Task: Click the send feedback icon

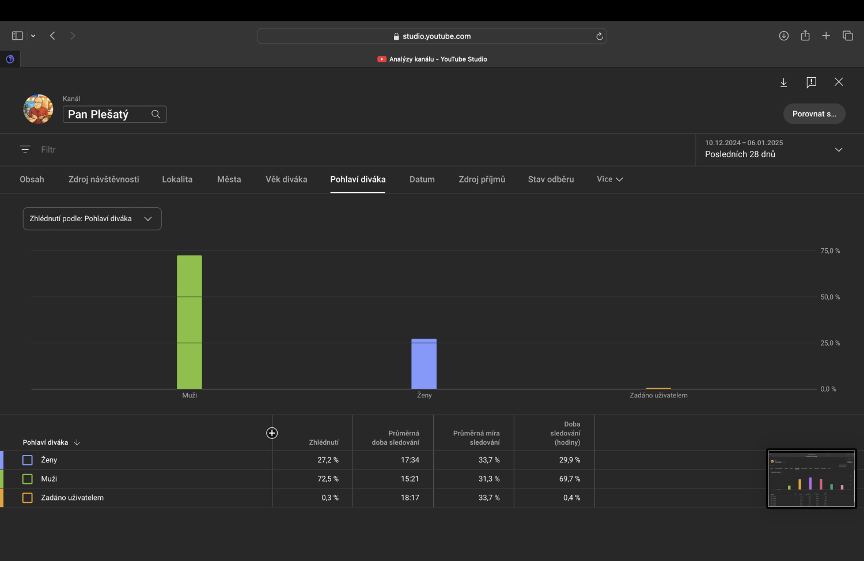Action: [x=811, y=82]
